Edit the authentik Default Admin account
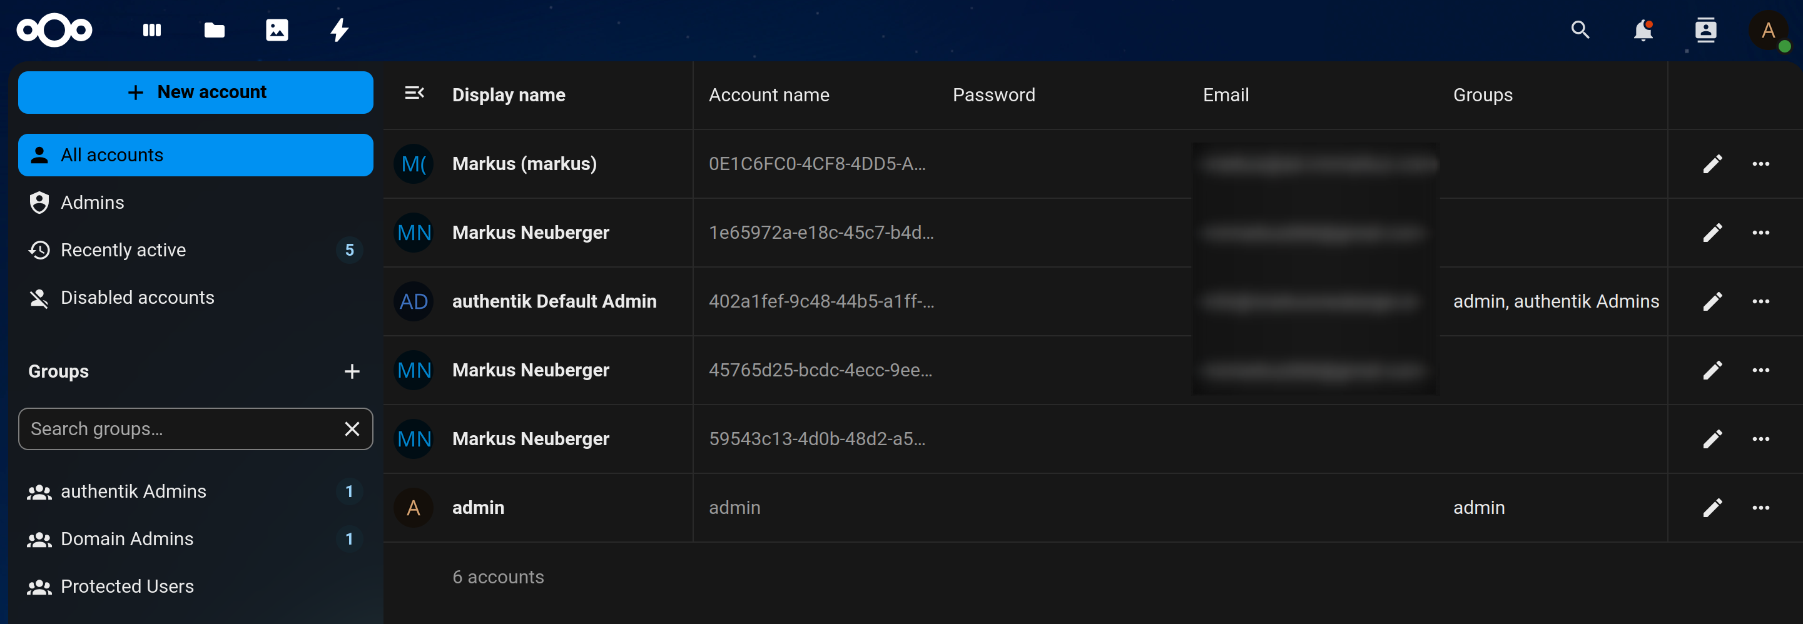The width and height of the screenshot is (1803, 624). (1712, 301)
